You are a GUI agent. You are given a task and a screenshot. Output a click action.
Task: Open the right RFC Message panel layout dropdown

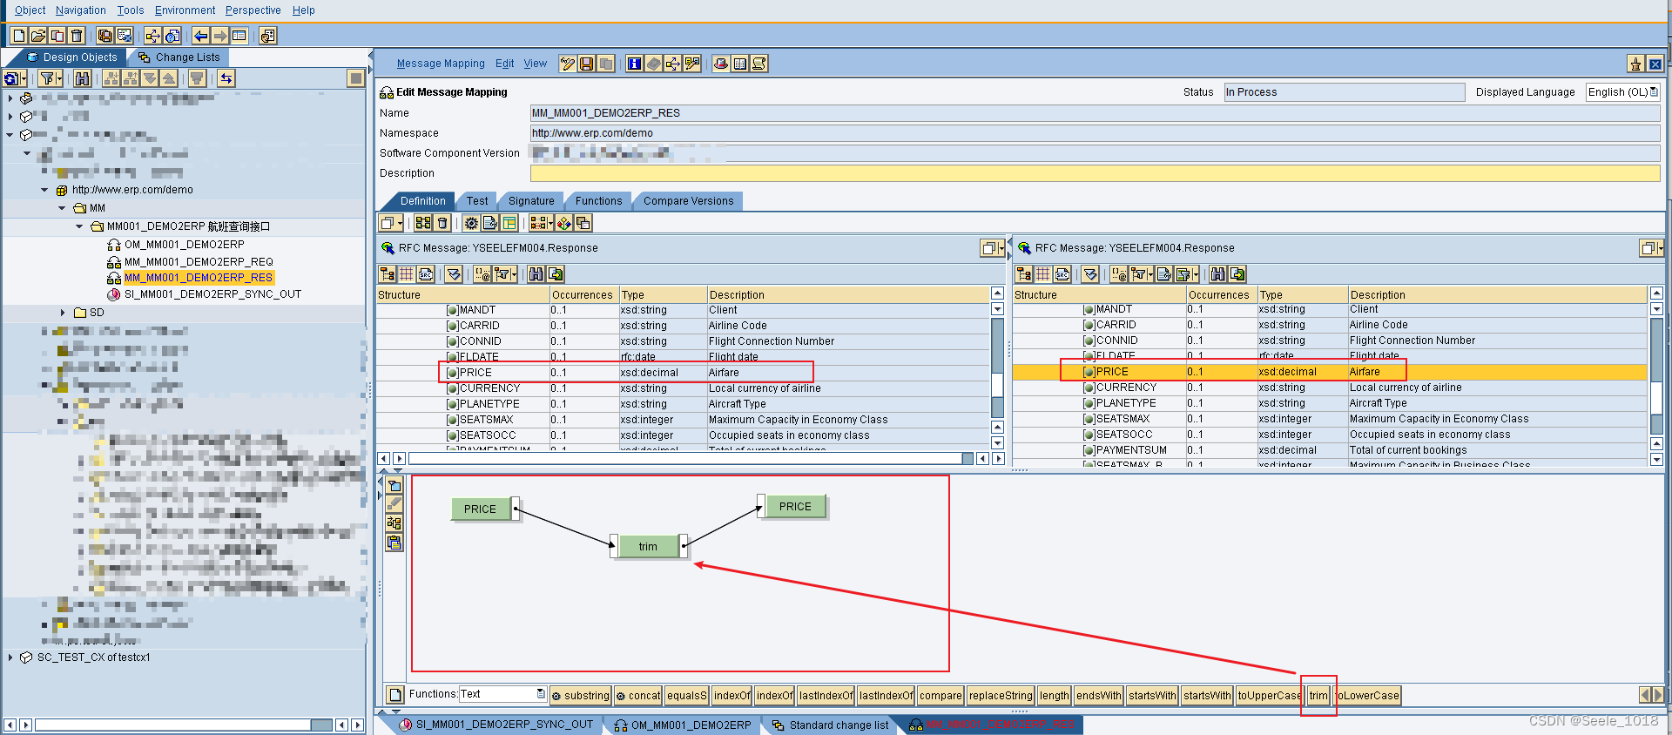point(1651,248)
